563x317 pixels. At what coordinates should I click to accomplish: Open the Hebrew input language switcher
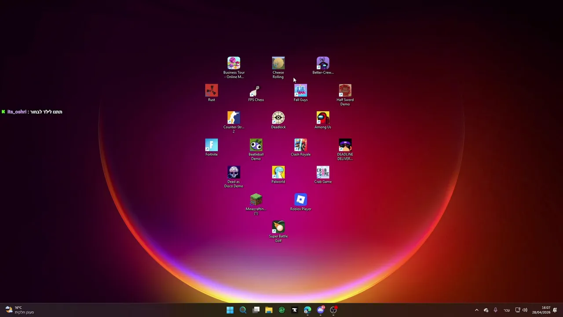tap(507, 310)
